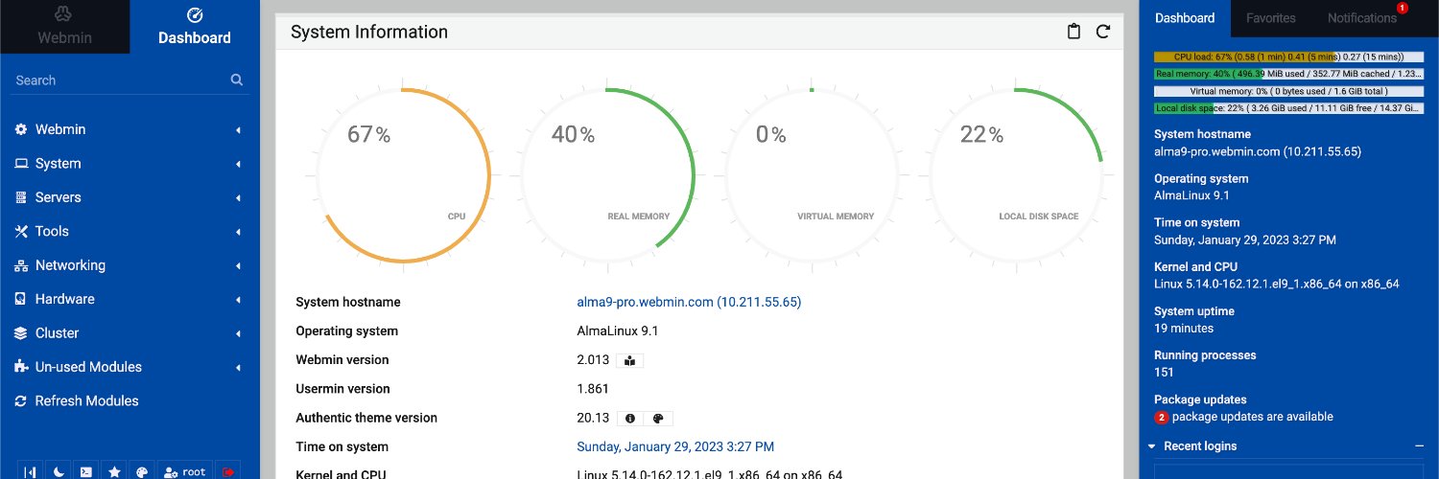Open the Networking menu category
The image size is (1439, 479).
point(130,265)
